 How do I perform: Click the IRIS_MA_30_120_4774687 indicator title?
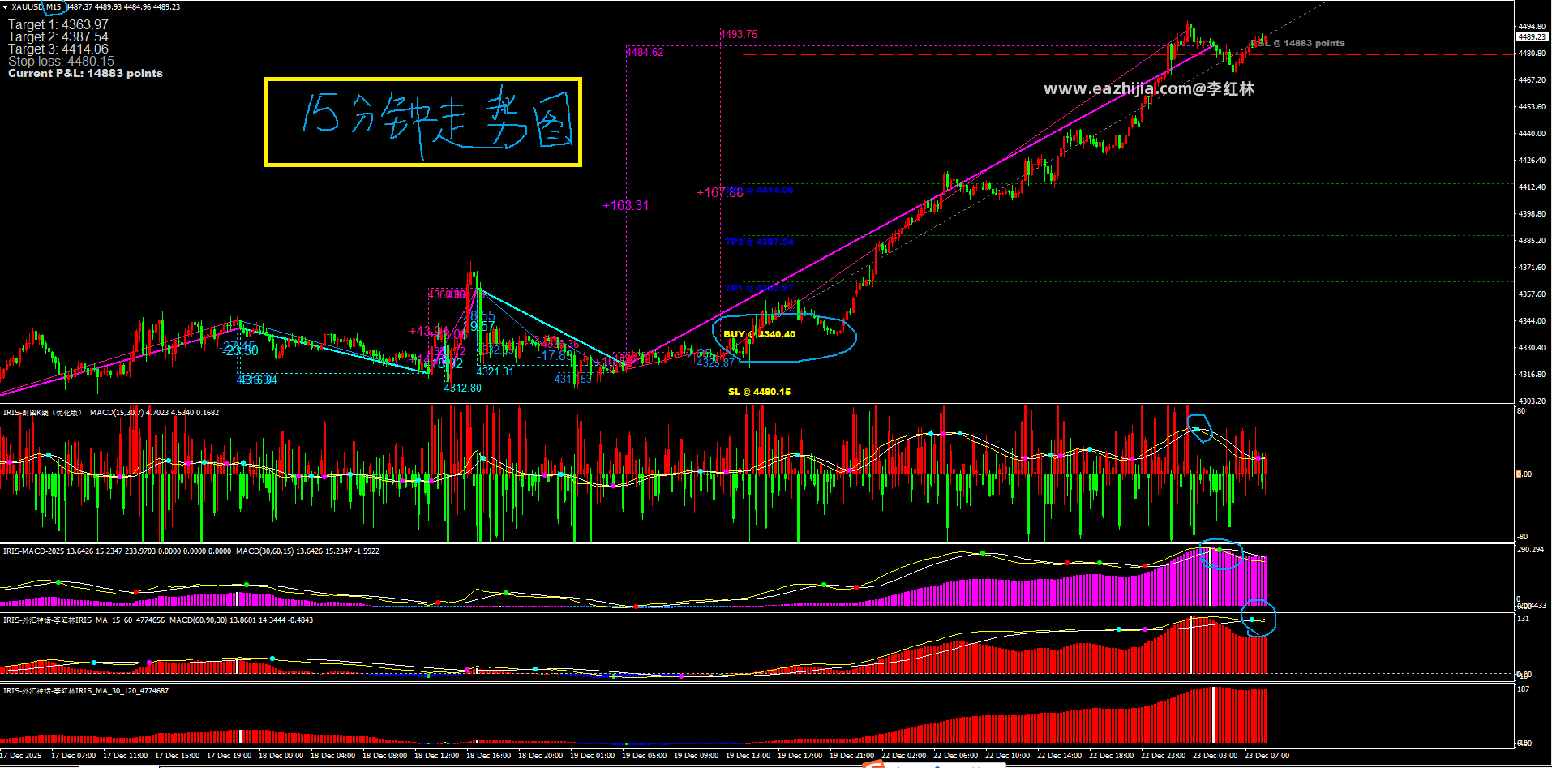pyautogui.click(x=86, y=691)
